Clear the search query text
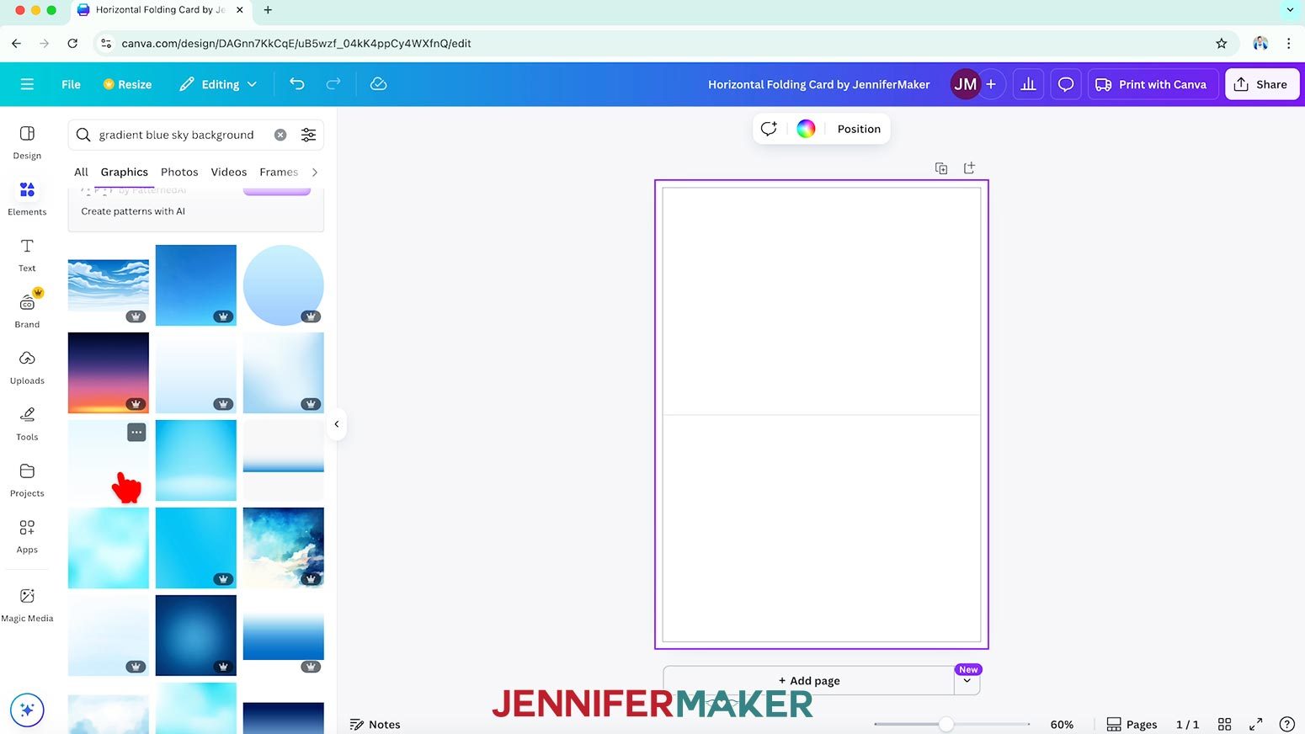 pos(280,135)
